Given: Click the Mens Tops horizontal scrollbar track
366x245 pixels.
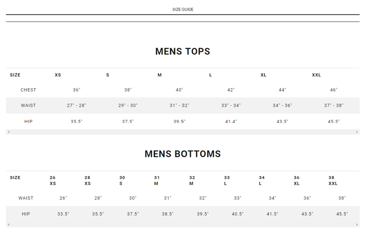Looking at the screenshot, I should tap(183, 132).
